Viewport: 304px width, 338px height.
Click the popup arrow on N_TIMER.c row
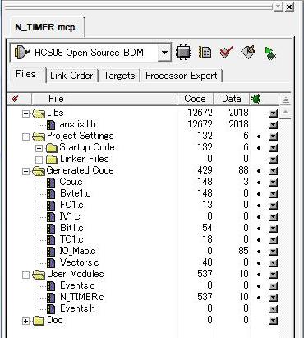[273, 298]
